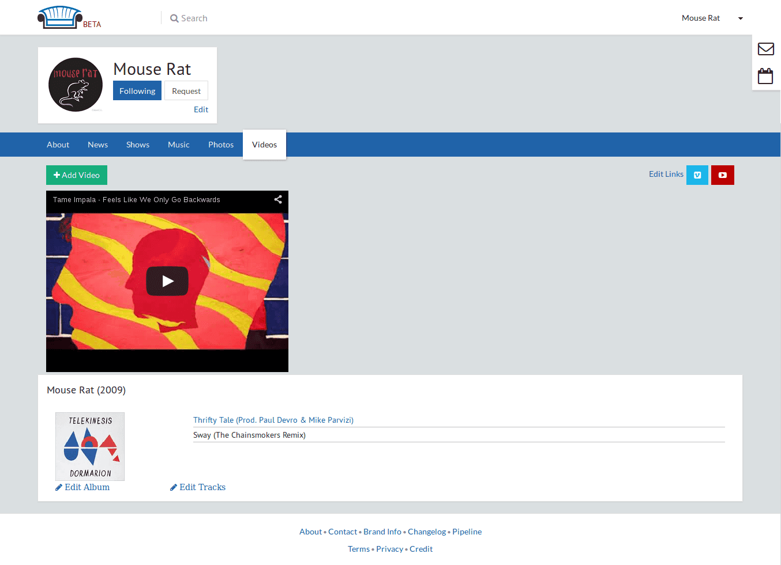Click the Mouse Rat username in header

pos(701,18)
